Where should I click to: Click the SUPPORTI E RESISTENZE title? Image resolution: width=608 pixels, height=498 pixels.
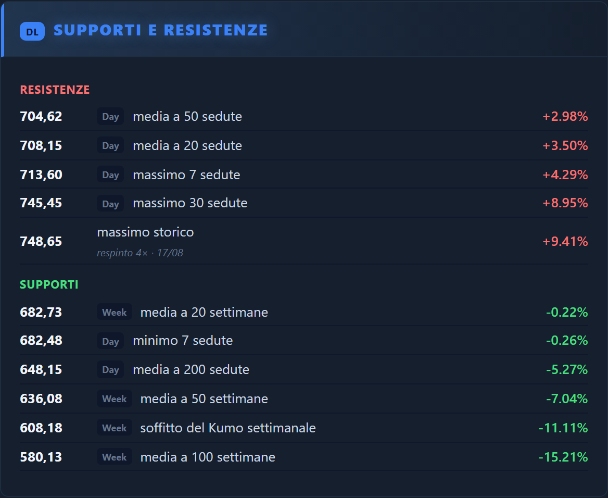tap(160, 30)
